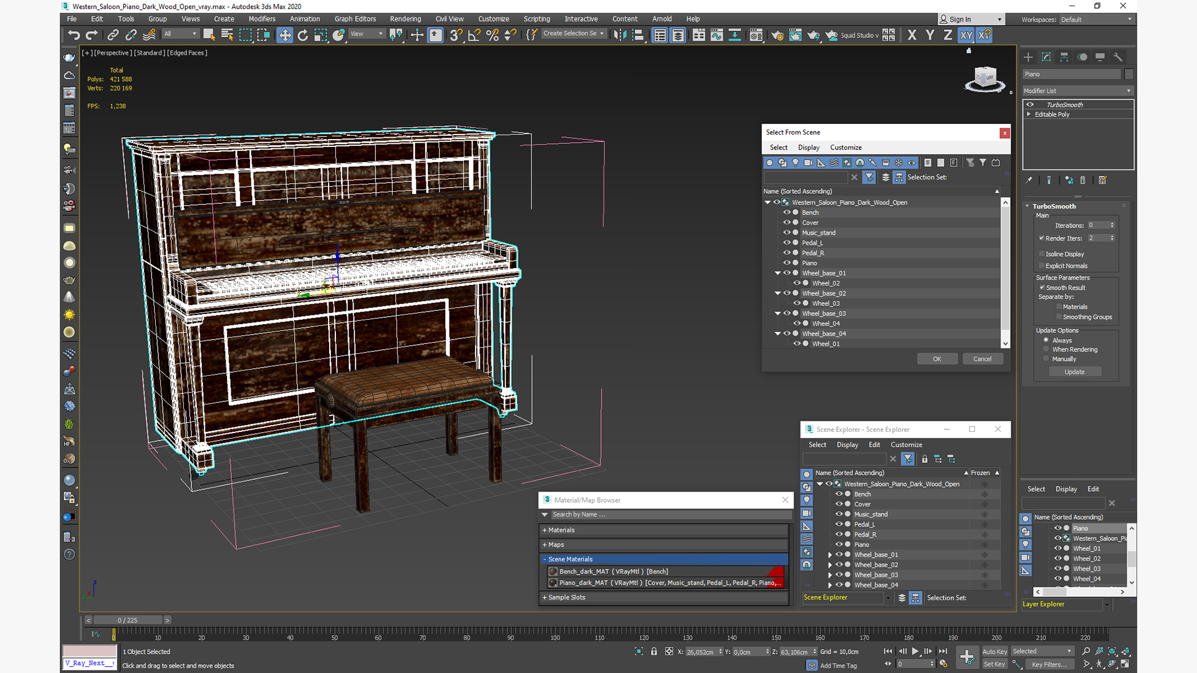Click OK in Select From Scene

(937, 359)
